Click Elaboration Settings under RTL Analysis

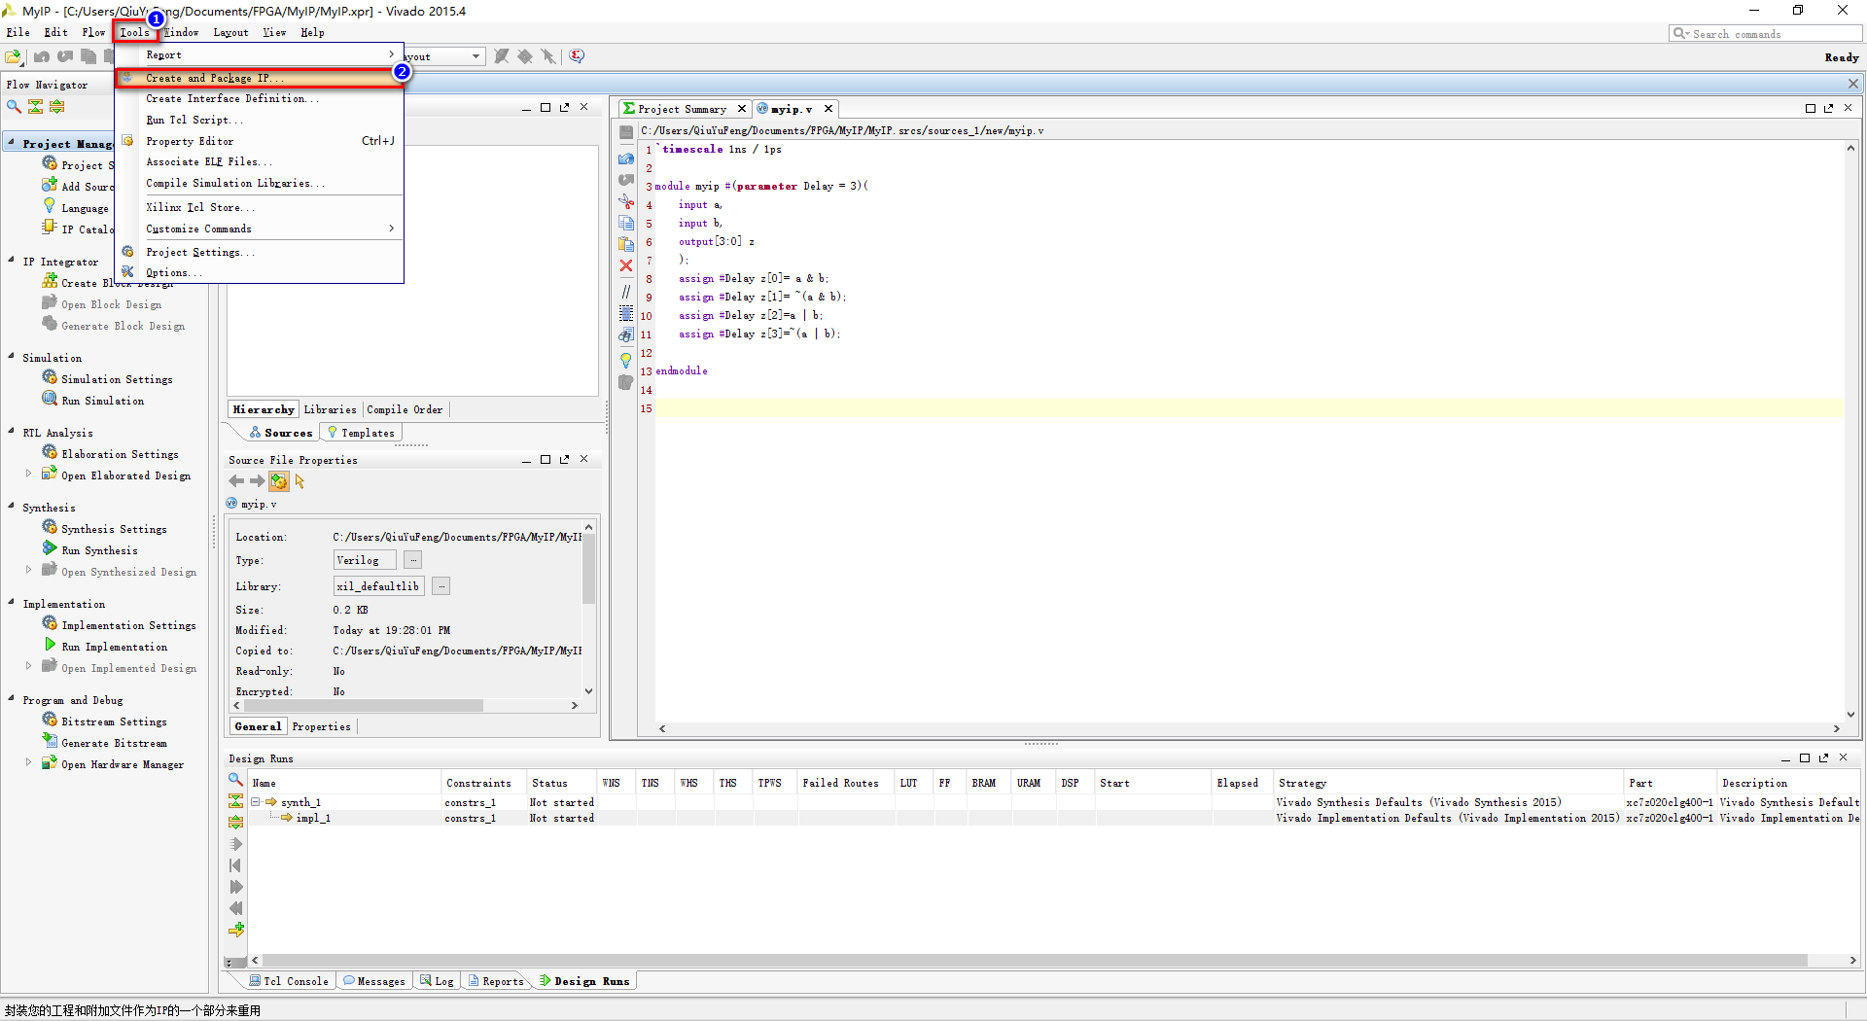[120, 454]
